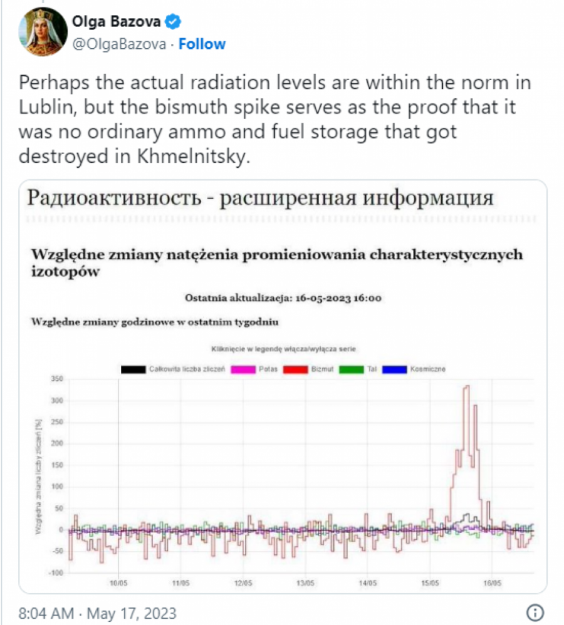This screenshot has width=564, height=625.
Task: Follow the Olga Bazova account
Action: pos(203,44)
